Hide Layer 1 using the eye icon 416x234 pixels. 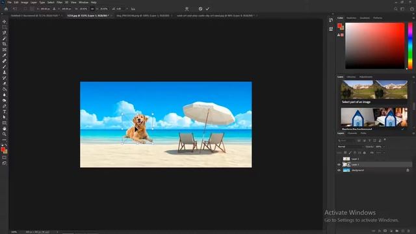click(339, 164)
